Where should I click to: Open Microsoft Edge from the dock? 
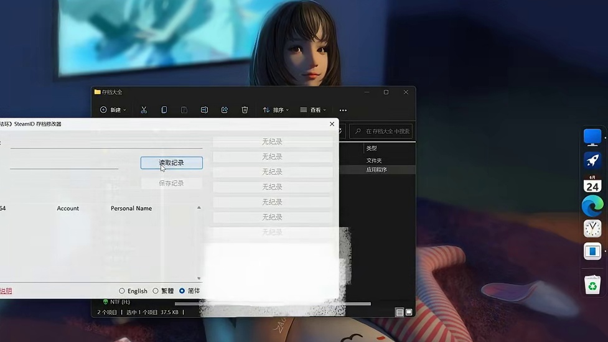coord(592,206)
